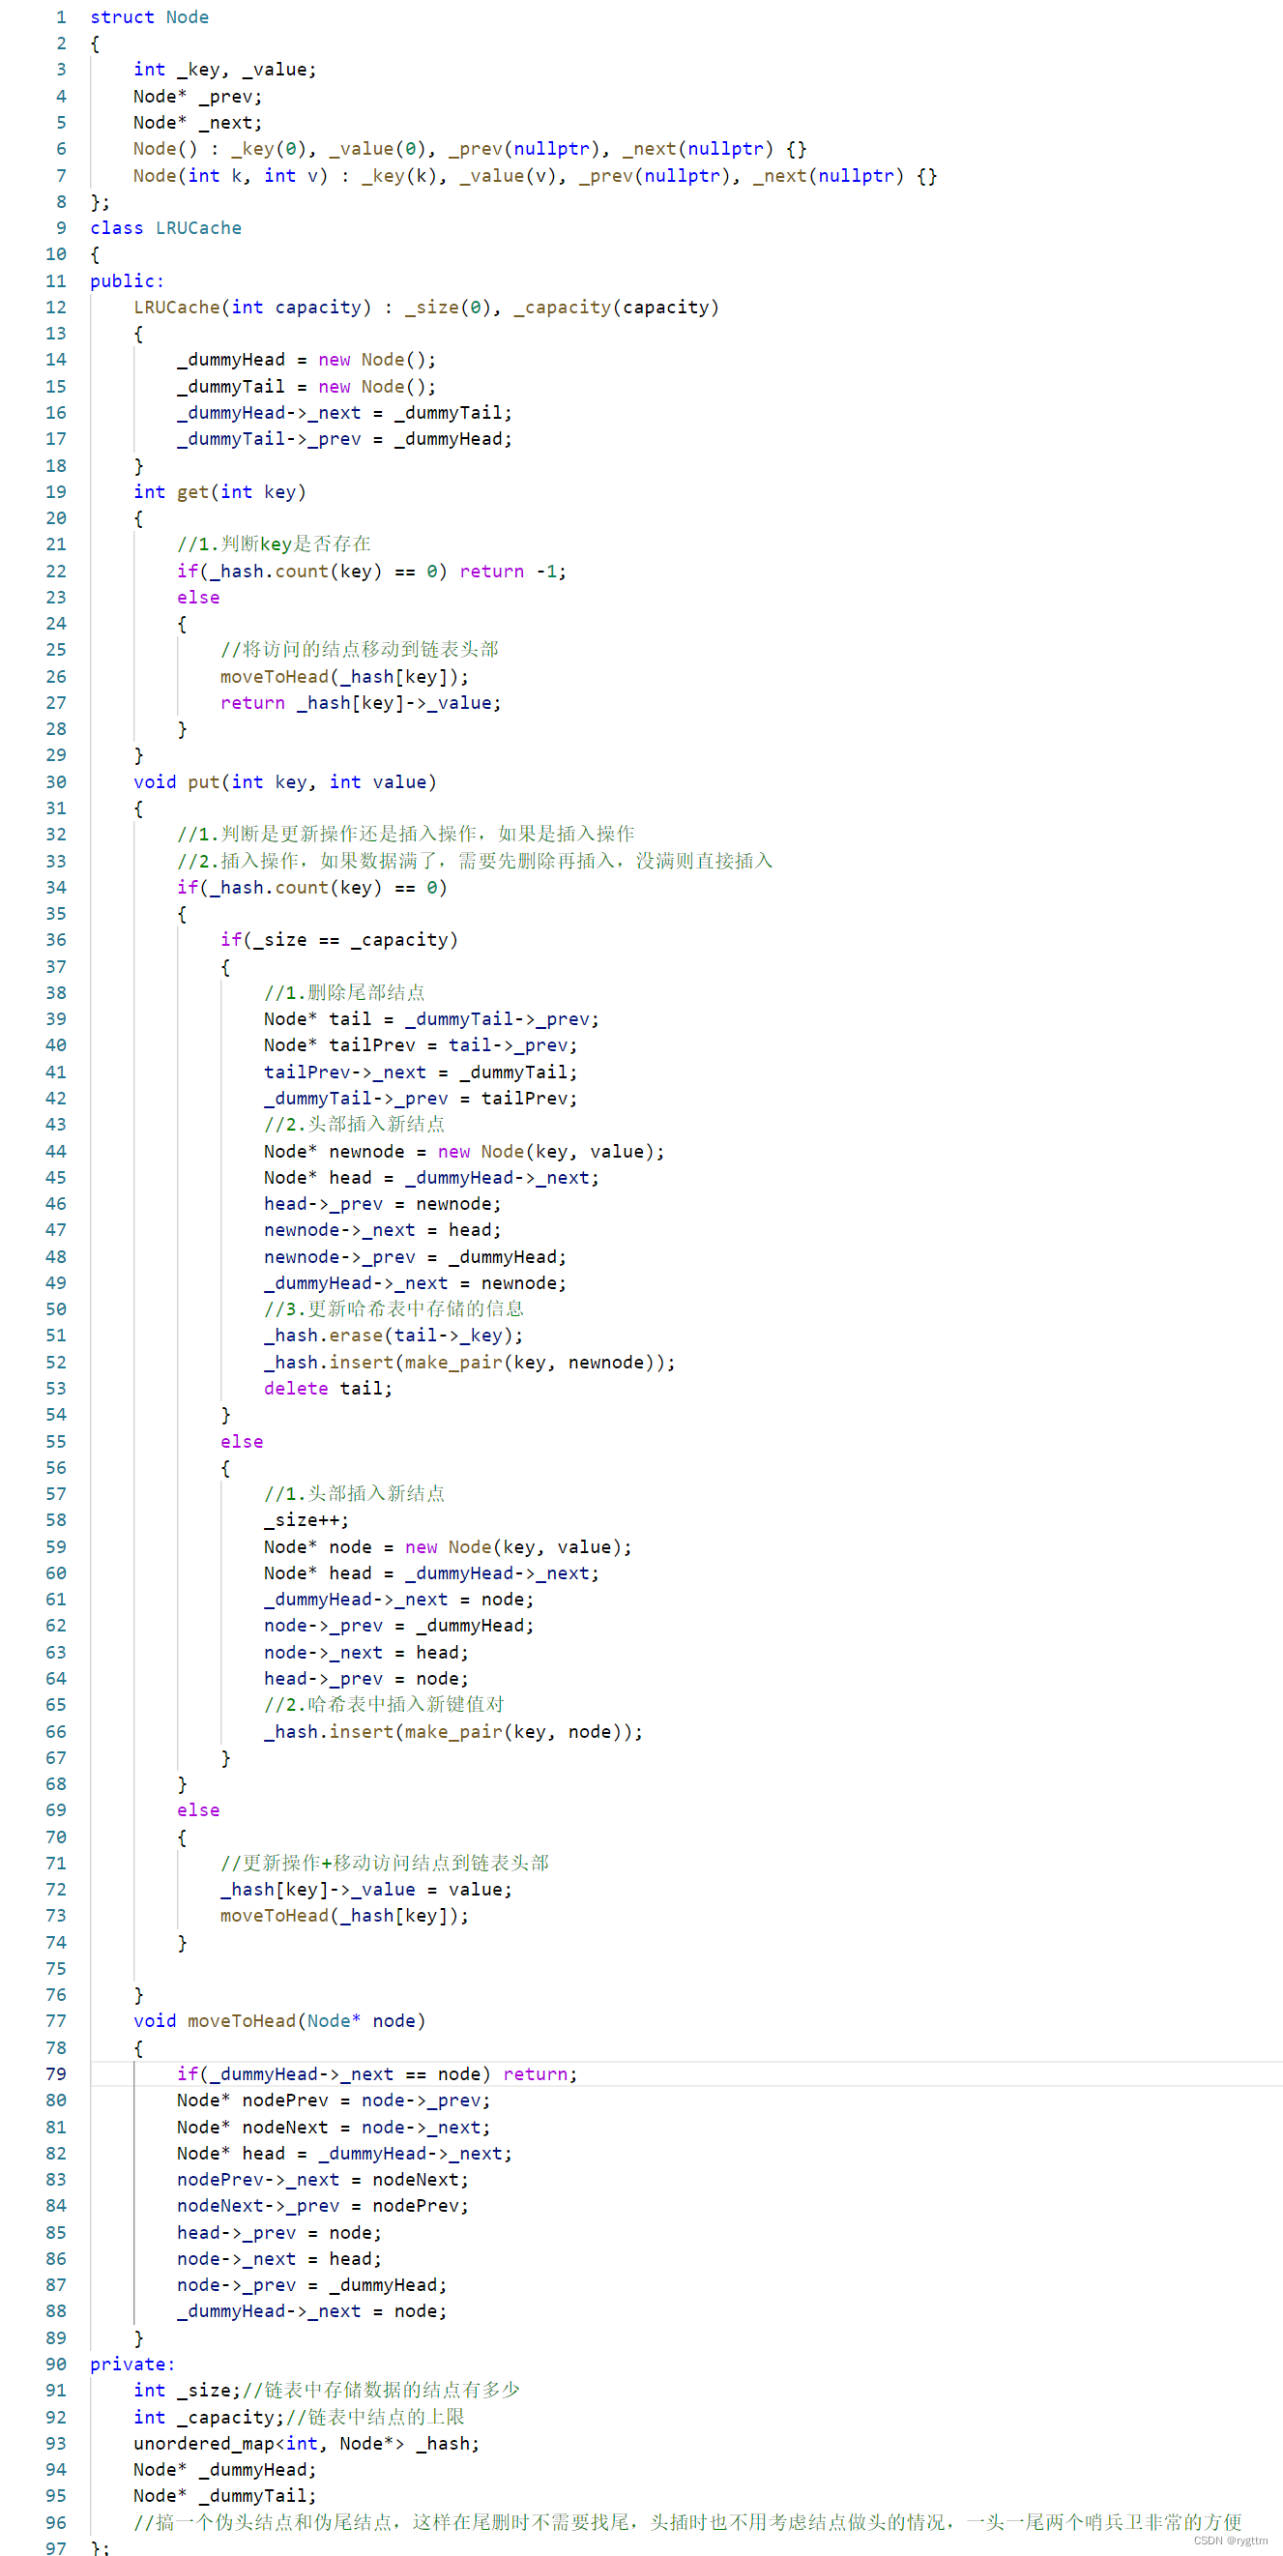1283x2556 pixels.
Task: Click the 'LRUCache(int capacity)' constructor line
Action: click(426, 308)
